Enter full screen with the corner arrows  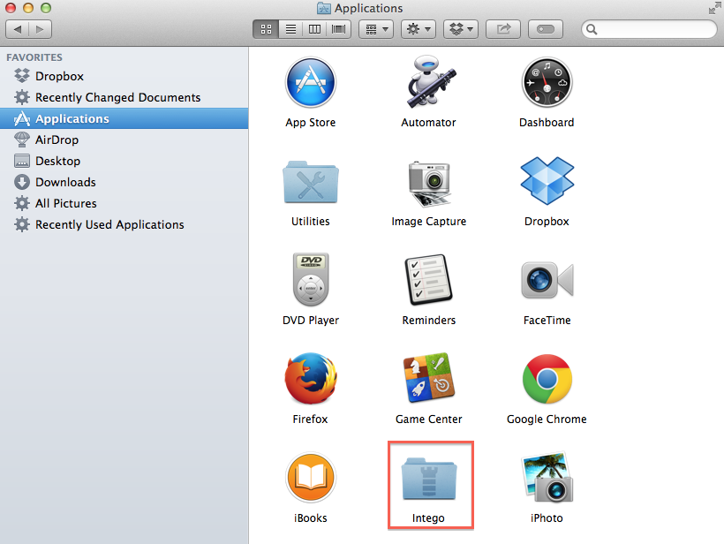click(714, 8)
